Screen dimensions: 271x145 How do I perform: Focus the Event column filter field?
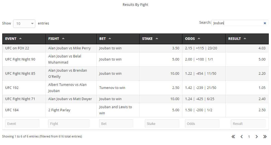(x=22, y=124)
